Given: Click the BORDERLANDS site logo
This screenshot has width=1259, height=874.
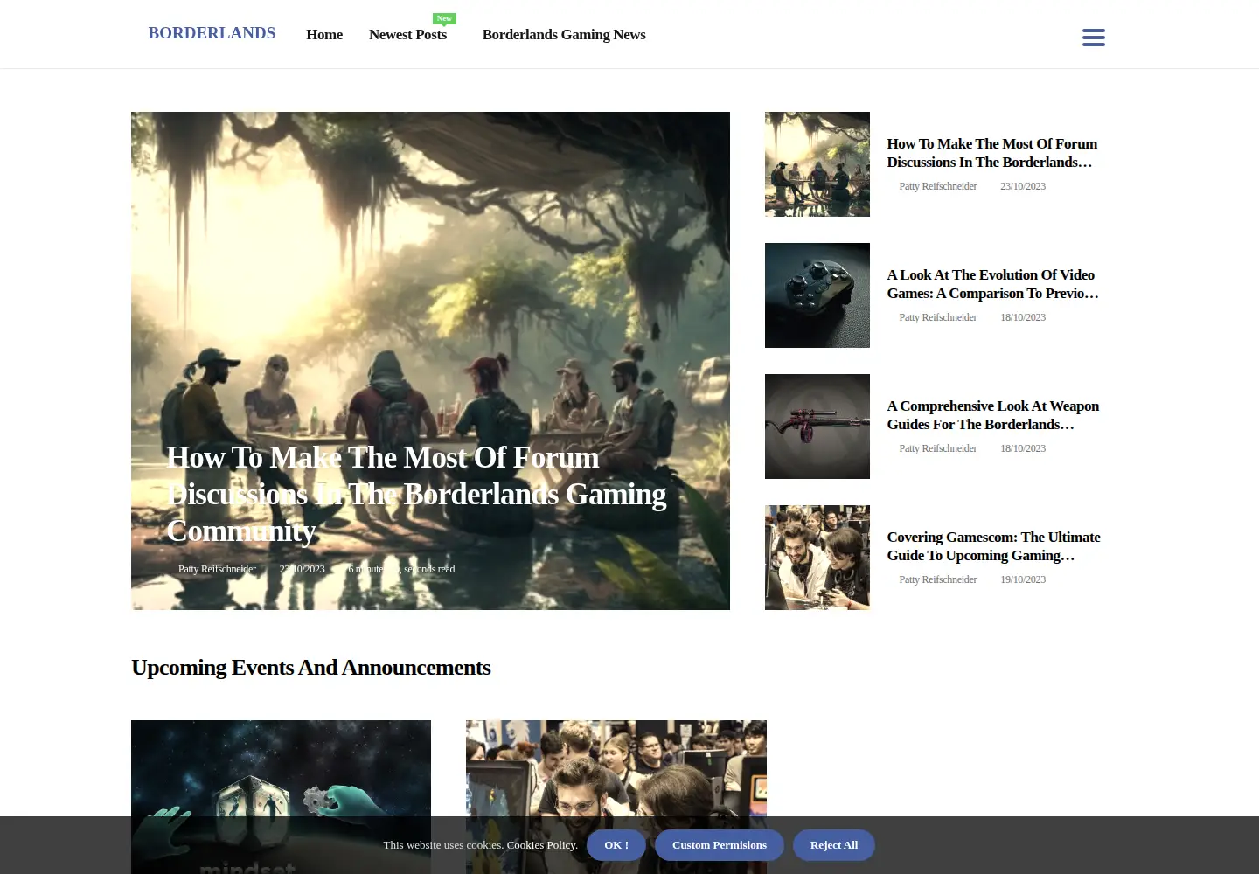Looking at the screenshot, I should [x=212, y=33].
